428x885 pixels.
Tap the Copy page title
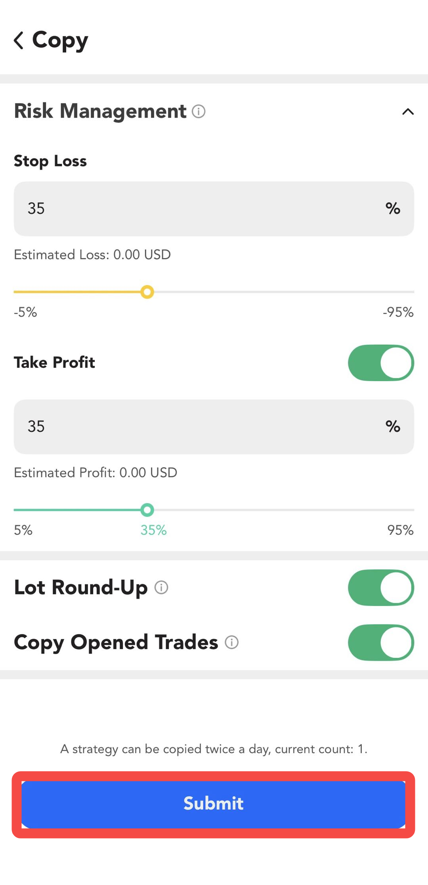point(60,40)
